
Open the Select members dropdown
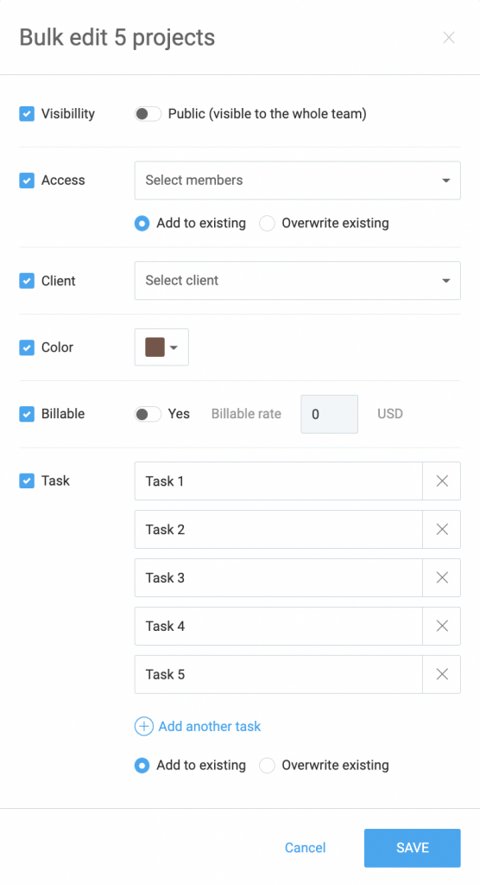297,181
